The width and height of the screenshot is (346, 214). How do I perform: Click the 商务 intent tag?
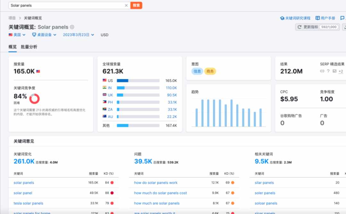[x=210, y=71]
